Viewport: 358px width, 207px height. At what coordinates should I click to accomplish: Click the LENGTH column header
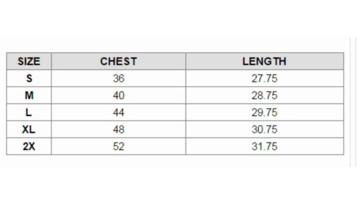click(264, 61)
